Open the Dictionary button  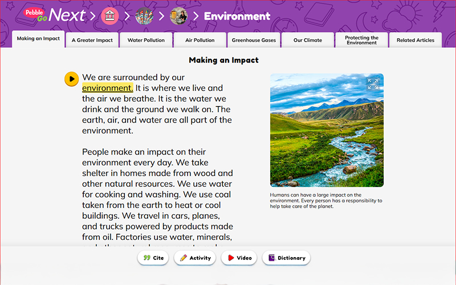tap(287, 258)
